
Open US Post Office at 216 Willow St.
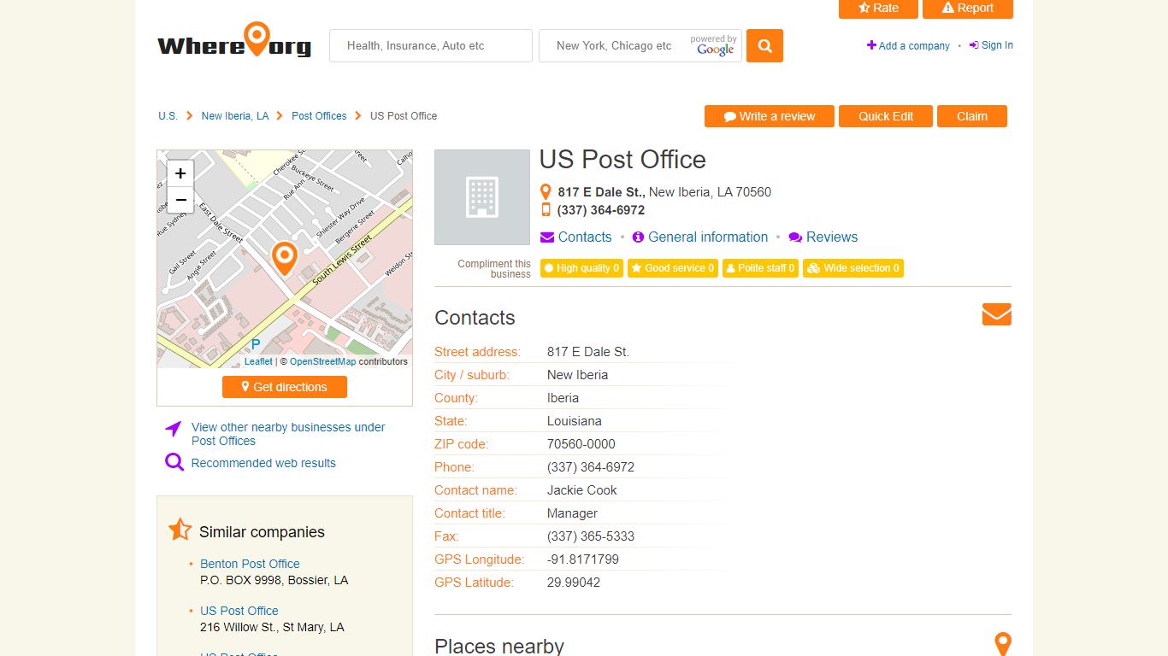coord(239,611)
